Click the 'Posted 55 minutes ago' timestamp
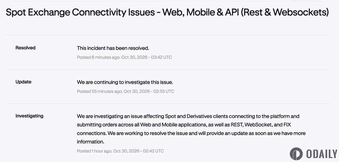 coord(100,91)
